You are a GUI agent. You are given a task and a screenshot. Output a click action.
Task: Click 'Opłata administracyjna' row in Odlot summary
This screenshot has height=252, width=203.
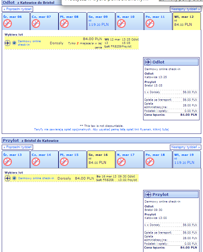[171, 105]
